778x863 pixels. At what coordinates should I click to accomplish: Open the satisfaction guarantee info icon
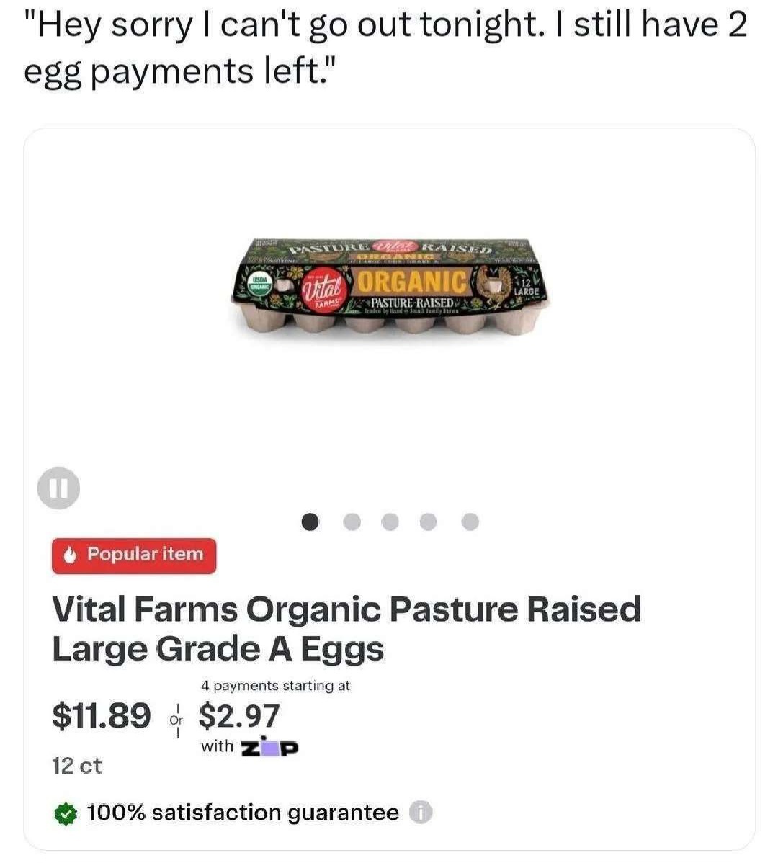(x=421, y=813)
